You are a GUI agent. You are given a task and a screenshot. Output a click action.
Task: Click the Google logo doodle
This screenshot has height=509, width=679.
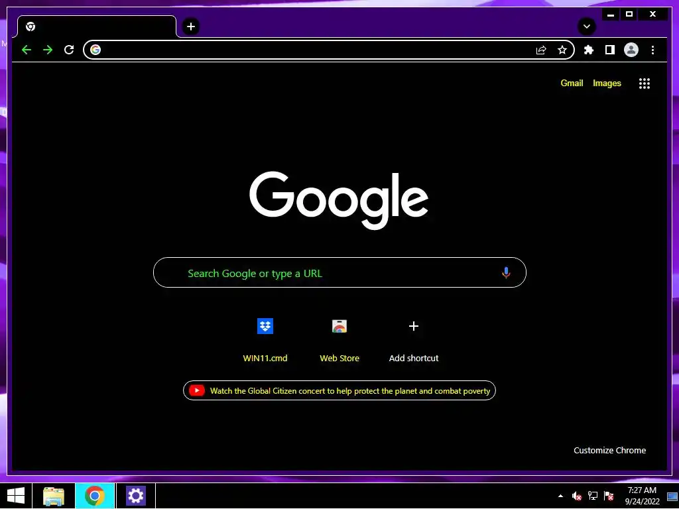[339, 199]
